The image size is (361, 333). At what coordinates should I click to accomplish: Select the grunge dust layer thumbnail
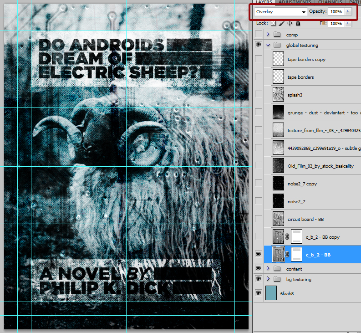pos(278,112)
